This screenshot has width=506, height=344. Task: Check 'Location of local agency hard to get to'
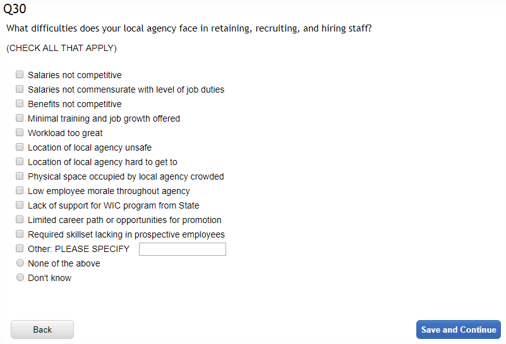pos(20,161)
